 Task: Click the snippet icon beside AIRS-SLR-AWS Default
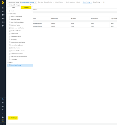click(x=10, y=17)
